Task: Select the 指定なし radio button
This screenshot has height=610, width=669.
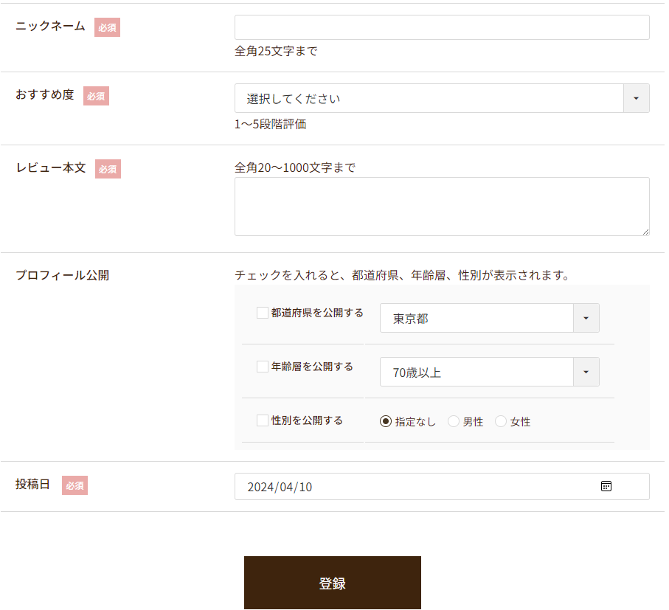Action: click(385, 421)
